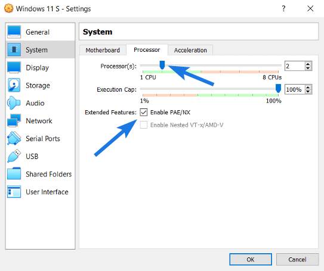Decrease execution cap with down arrow
Image resolution: width=324 pixels, height=271 pixels.
pos(308,91)
